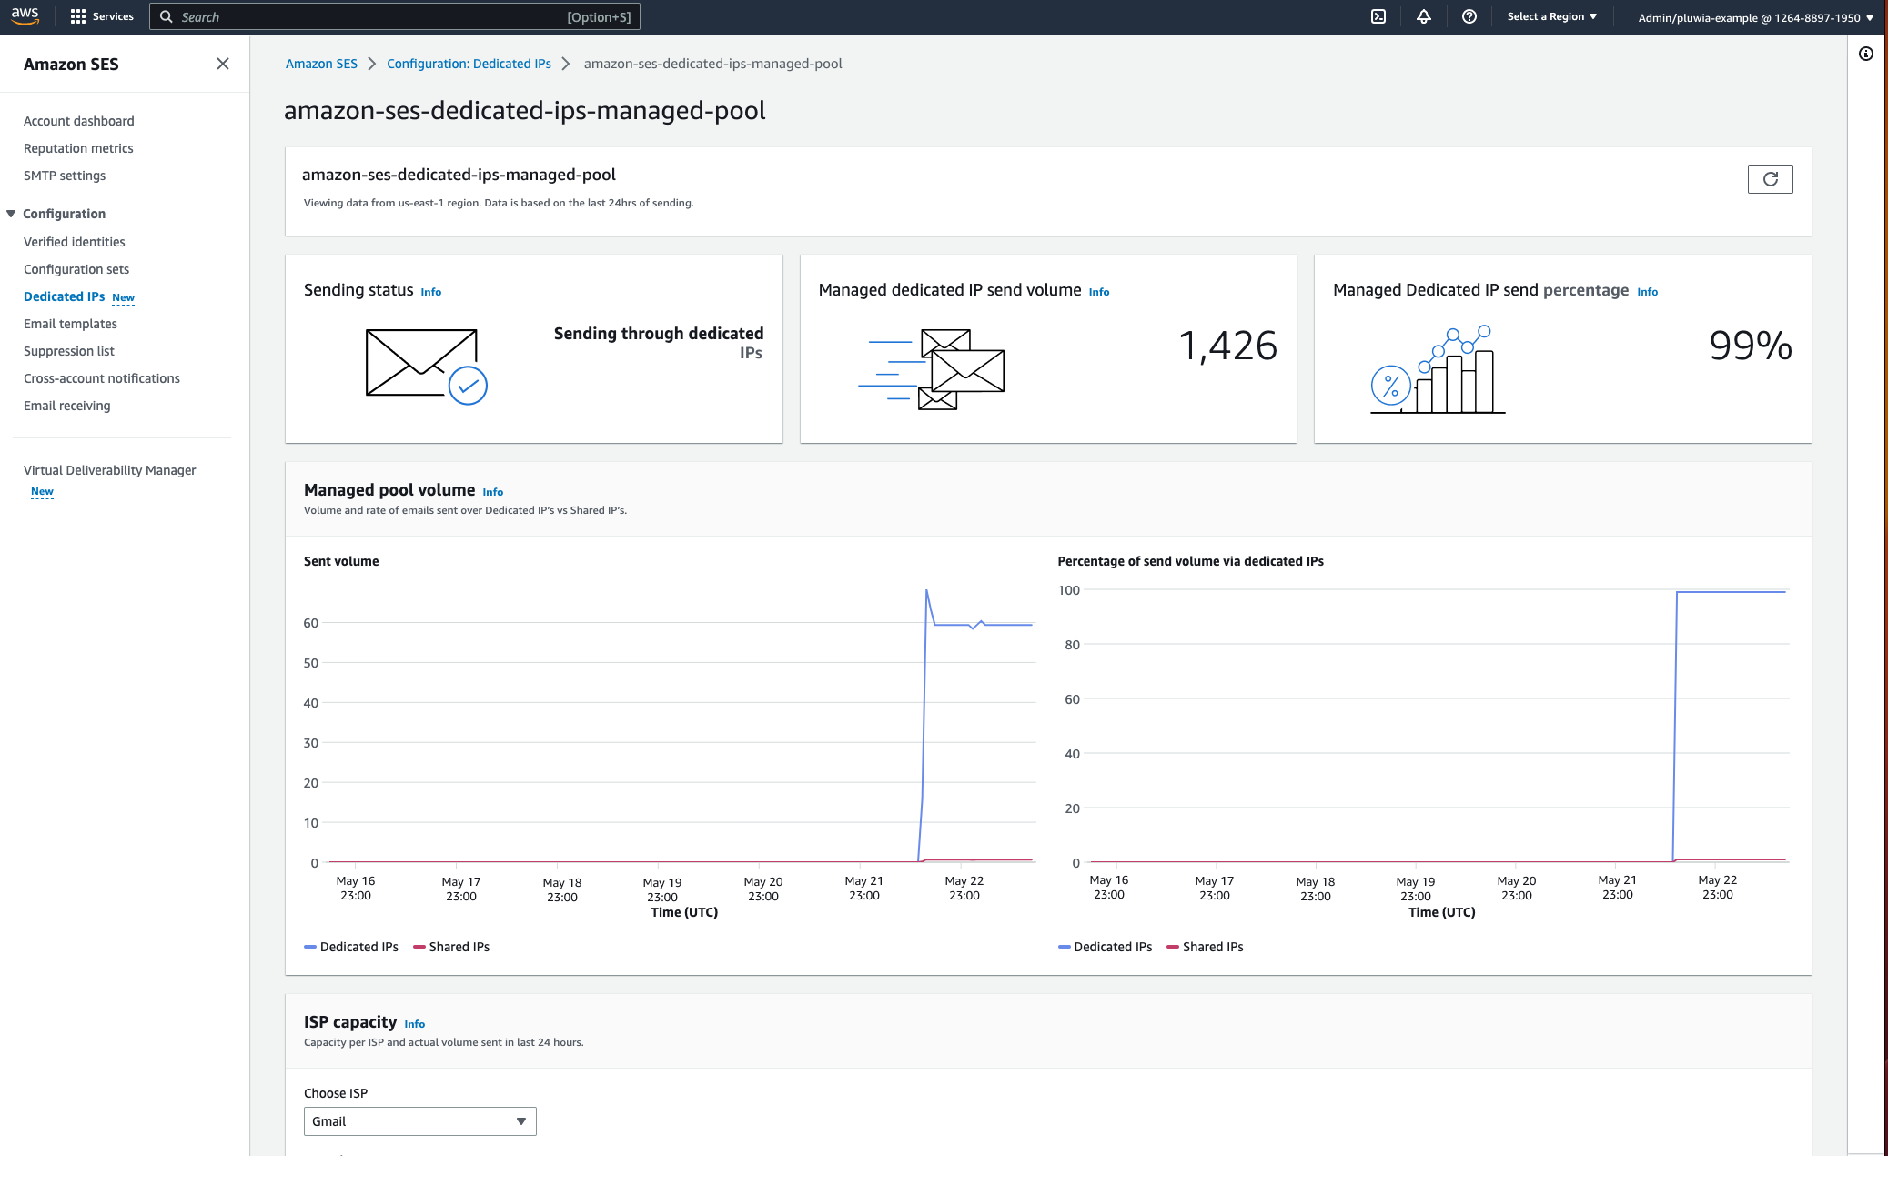Image resolution: width=1888 pixels, height=1185 pixels.
Task: Toggle Shared IPs legend on percentage chart
Action: point(1206,947)
